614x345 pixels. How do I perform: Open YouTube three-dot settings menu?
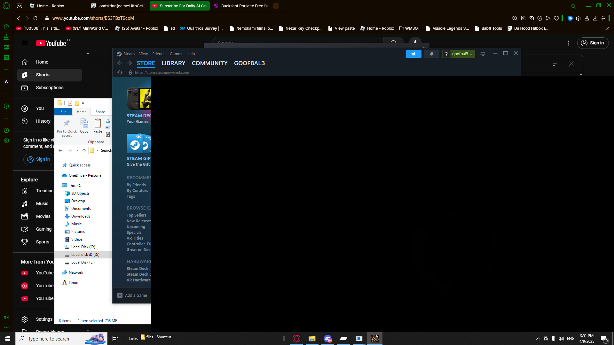[568, 43]
